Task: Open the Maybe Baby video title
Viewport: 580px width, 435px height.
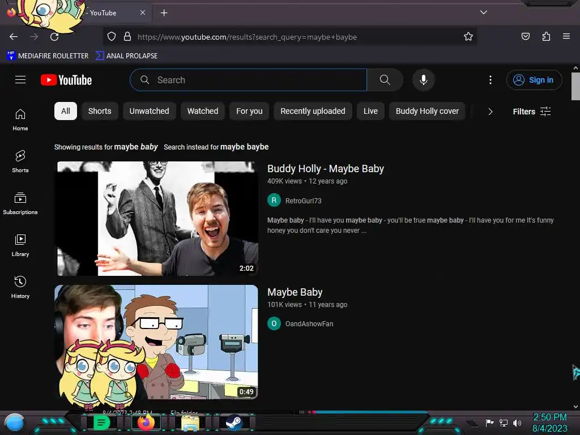Action: pyautogui.click(x=295, y=292)
